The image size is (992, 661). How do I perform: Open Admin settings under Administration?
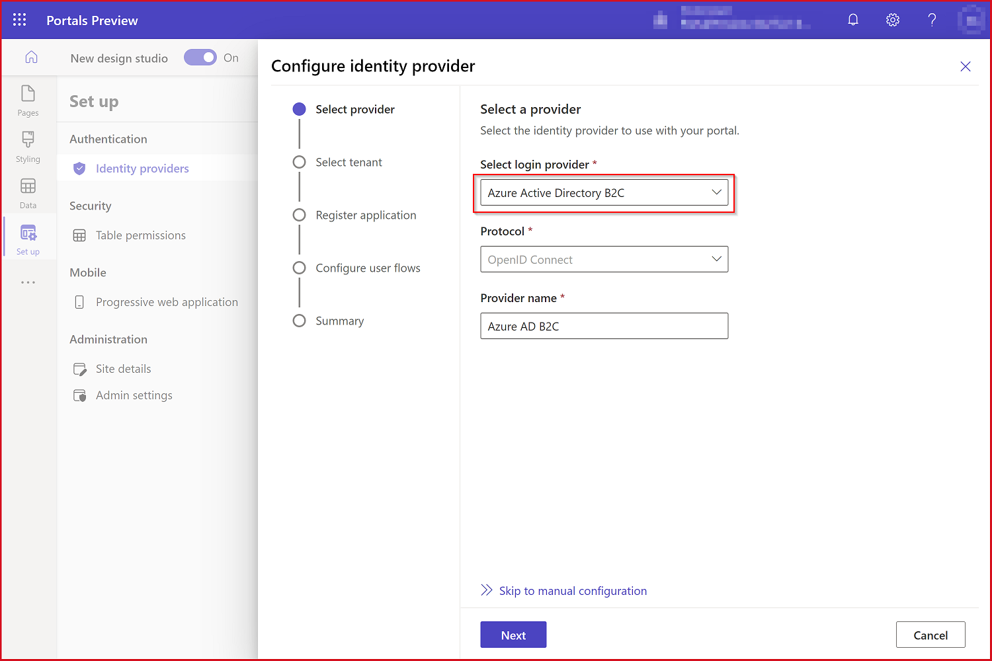134,395
